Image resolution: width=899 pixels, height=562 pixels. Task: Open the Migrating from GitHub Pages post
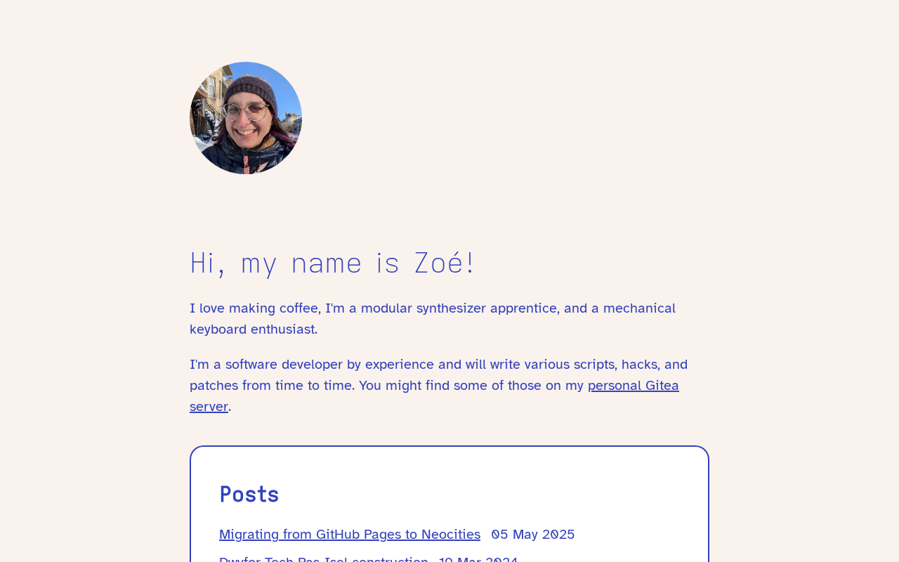(x=349, y=535)
